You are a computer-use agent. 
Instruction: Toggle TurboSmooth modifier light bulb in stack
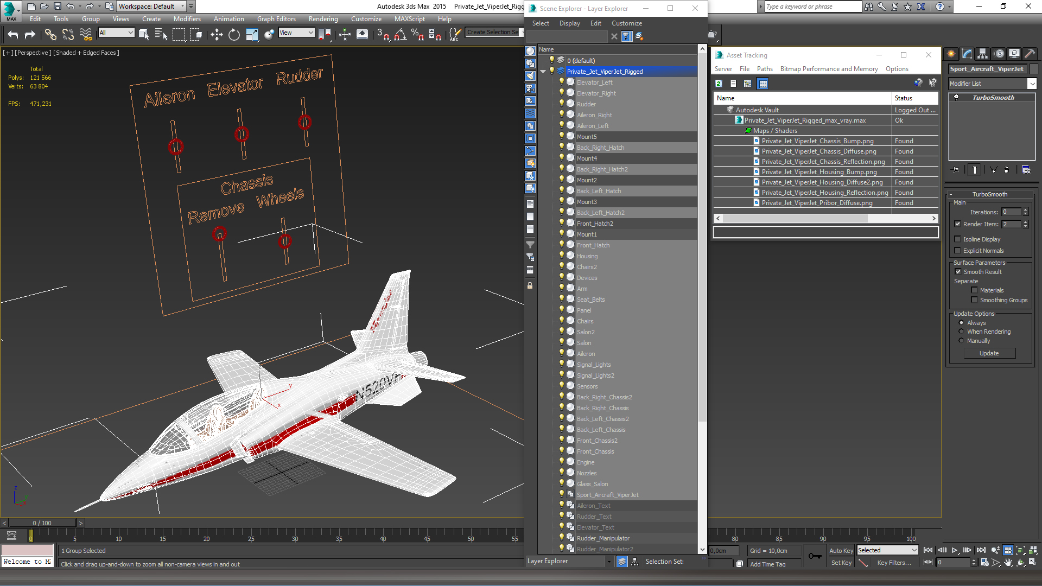[956, 98]
